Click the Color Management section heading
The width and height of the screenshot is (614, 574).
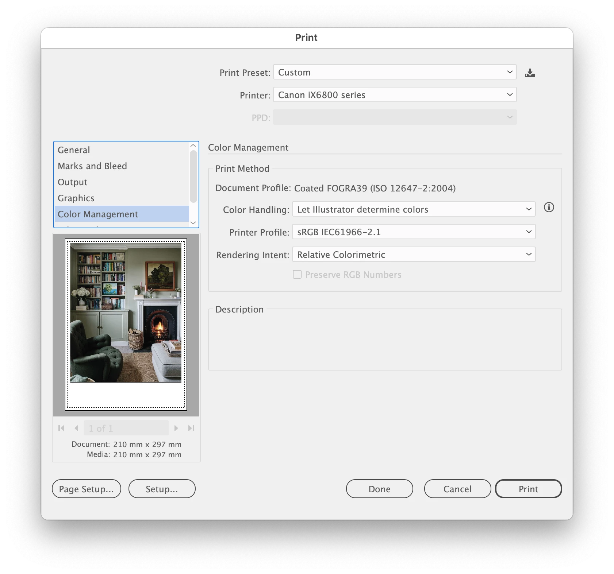point(248,147)
